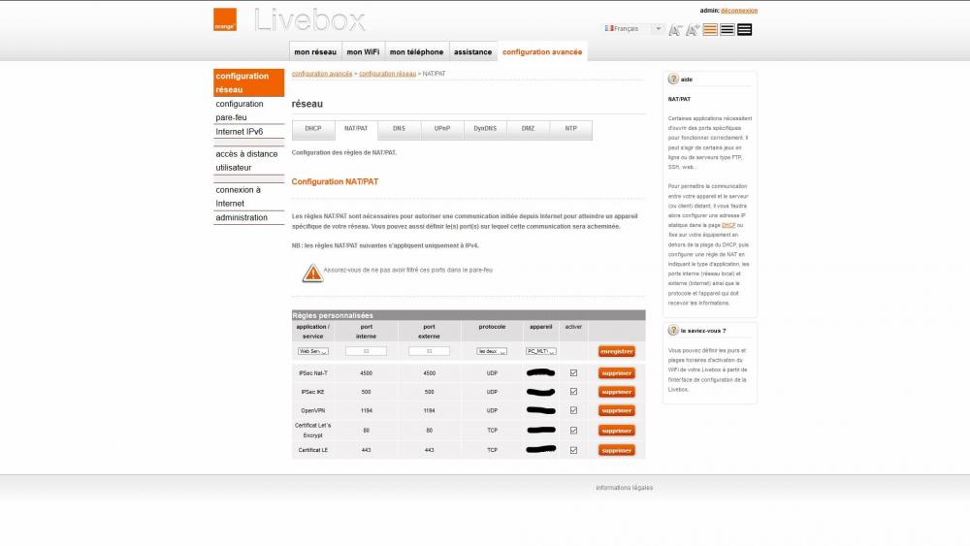Click the port externe input field
970x546 pixels.
tap(429, 351)
